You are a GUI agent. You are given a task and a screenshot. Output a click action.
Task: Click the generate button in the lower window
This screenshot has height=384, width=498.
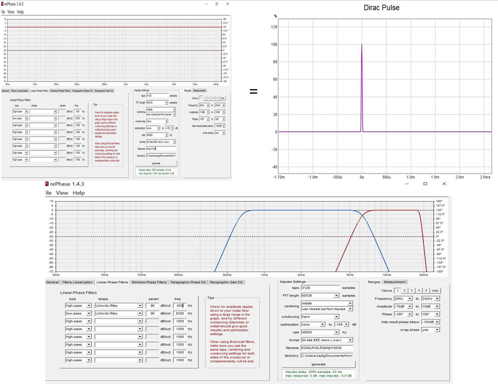[319, 365]
